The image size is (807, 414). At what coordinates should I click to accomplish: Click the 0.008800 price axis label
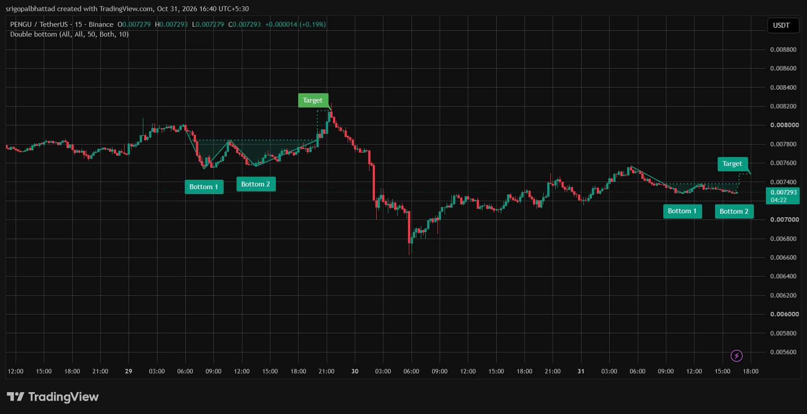[783, 50]
